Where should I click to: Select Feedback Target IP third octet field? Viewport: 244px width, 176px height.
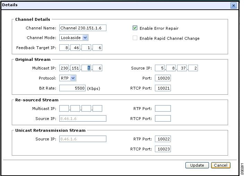[86, 48]
